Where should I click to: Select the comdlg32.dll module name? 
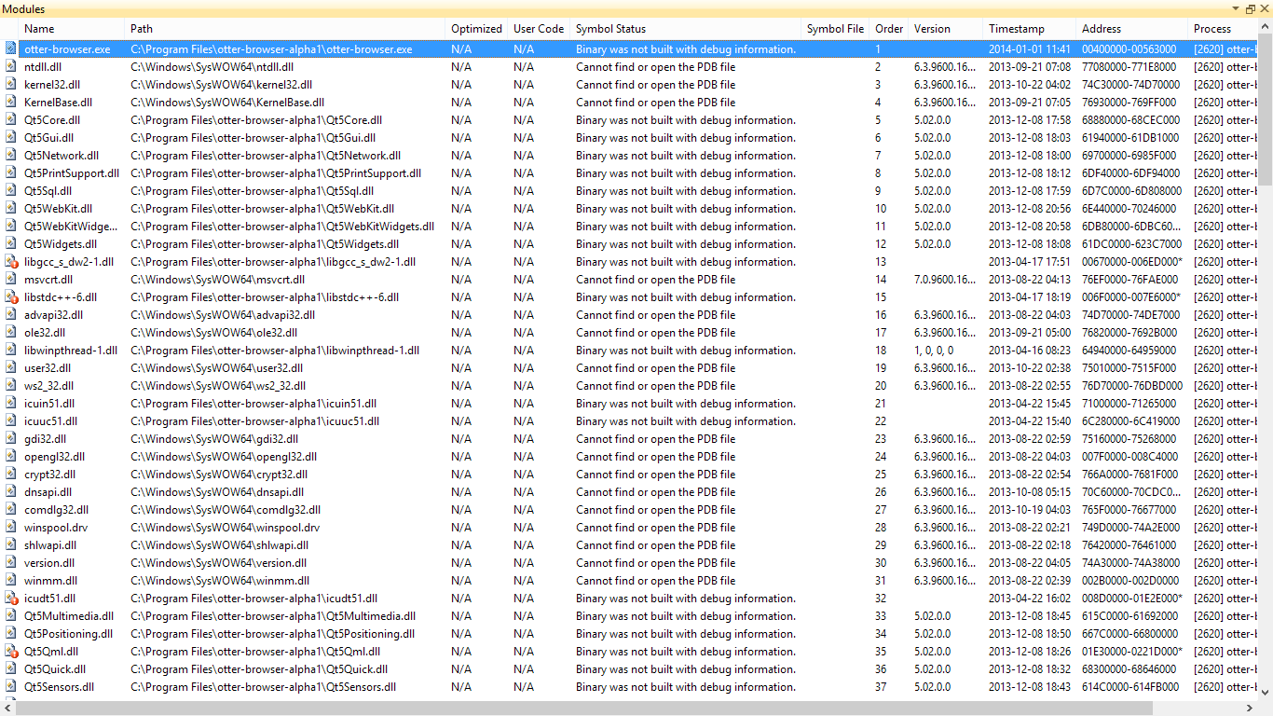tap(57, 510)
